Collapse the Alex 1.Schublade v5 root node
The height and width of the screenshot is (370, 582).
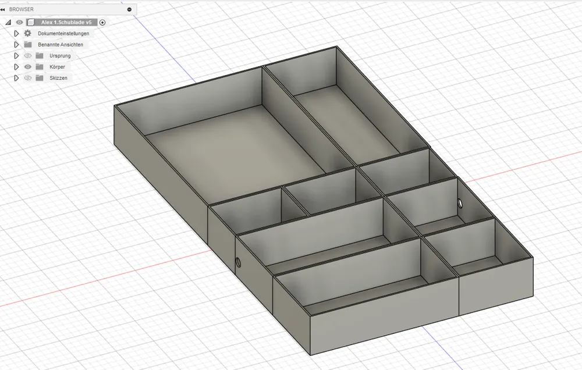[x=8, y=22]
